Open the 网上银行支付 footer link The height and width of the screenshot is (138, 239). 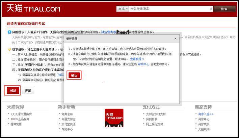[x=154, y=124]
